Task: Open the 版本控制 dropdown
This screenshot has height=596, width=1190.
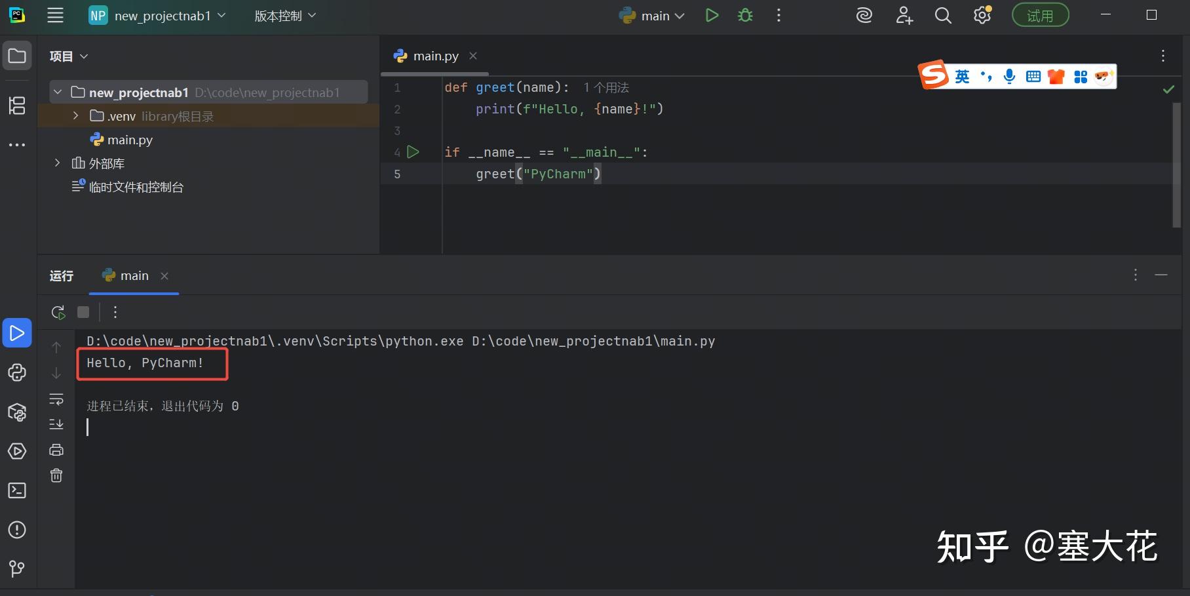Action: 285,16
